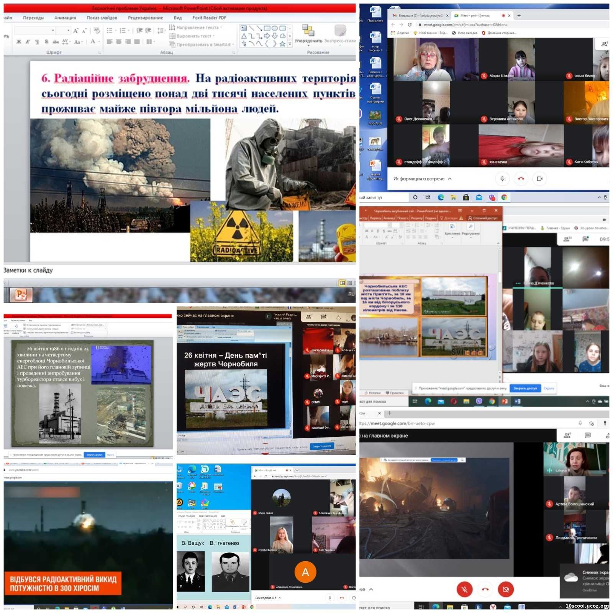This screenshot has width=613, height=613.
Task: Reload the pmh-tfjm-xxa Meet page
Action: (410, 25)
